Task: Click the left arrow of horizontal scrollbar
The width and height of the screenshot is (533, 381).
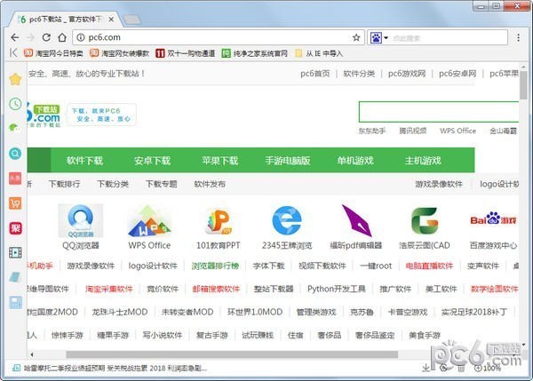Action: (x=32, y=354)
